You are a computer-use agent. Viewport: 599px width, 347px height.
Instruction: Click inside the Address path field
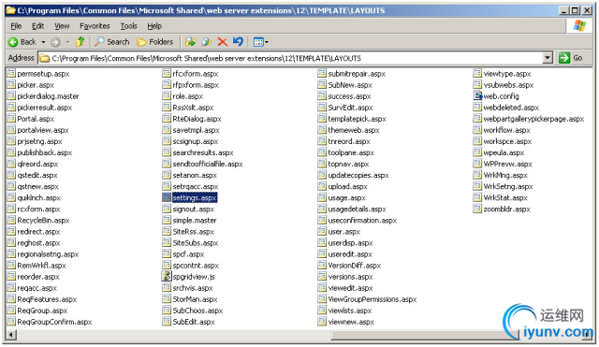click(x=291, y=58)
